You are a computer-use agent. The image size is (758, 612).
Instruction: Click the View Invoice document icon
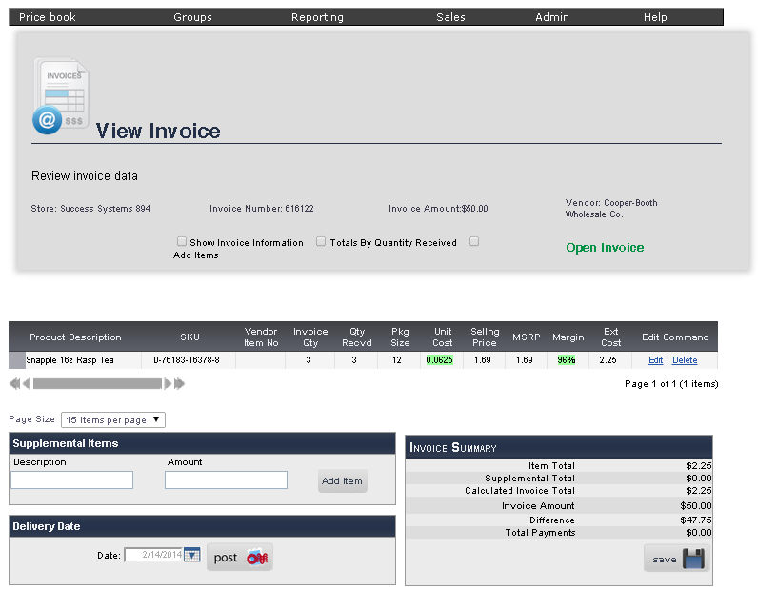(62, 95)
